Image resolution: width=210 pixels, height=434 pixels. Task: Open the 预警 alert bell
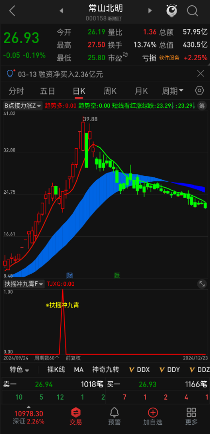pyautogui.click(x=114, y=416)
